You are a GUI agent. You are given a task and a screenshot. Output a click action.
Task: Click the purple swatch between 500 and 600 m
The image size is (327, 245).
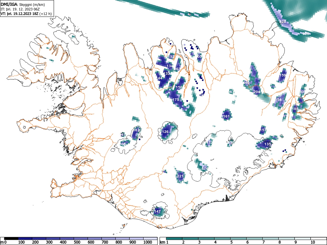pos(81,238)
